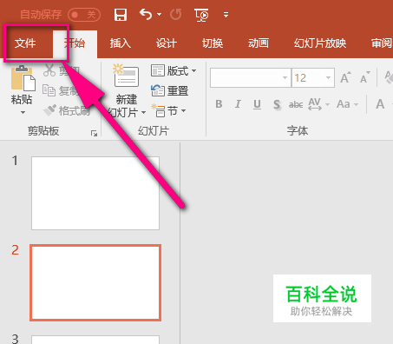Toggle the AutoSave switch

(84, 15)
